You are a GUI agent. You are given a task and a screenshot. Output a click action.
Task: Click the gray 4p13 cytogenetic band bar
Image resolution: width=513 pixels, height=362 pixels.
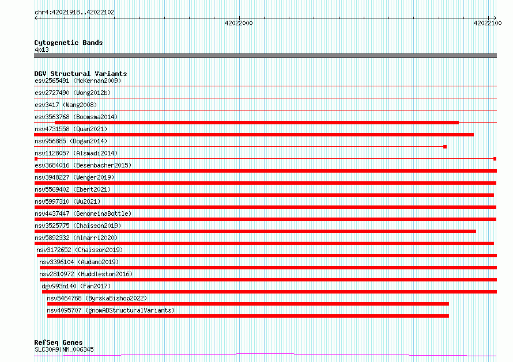265,56
